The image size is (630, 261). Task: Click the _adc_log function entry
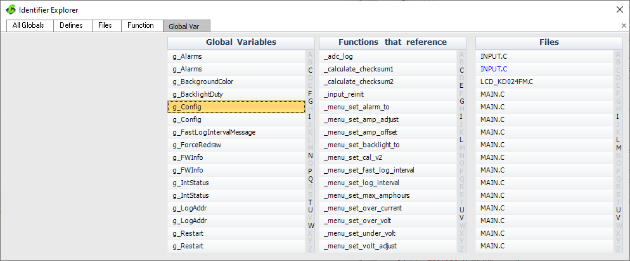point(338,56)
